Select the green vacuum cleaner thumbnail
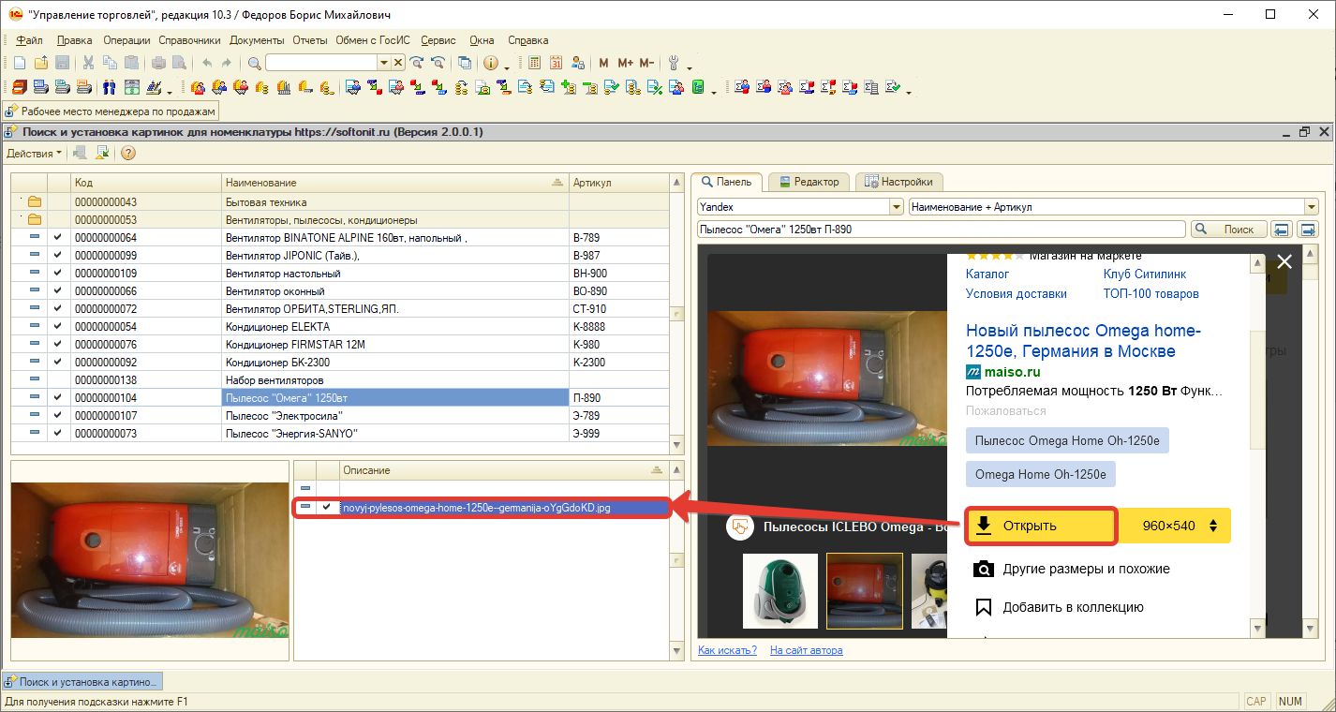The height and width of the screenshot is (712, 1336). tap(780, 590)
